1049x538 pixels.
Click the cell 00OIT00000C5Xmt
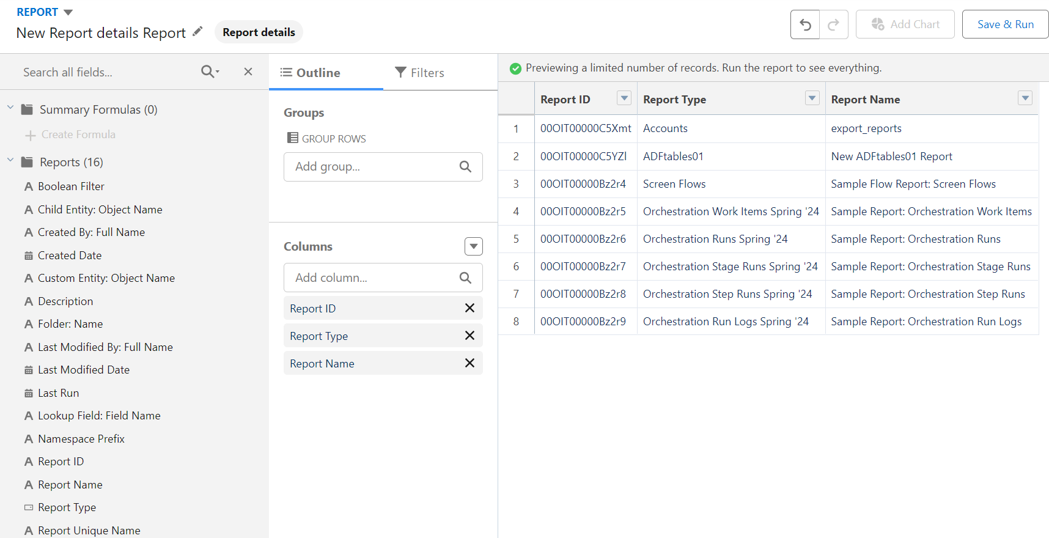tap(586, 128)
